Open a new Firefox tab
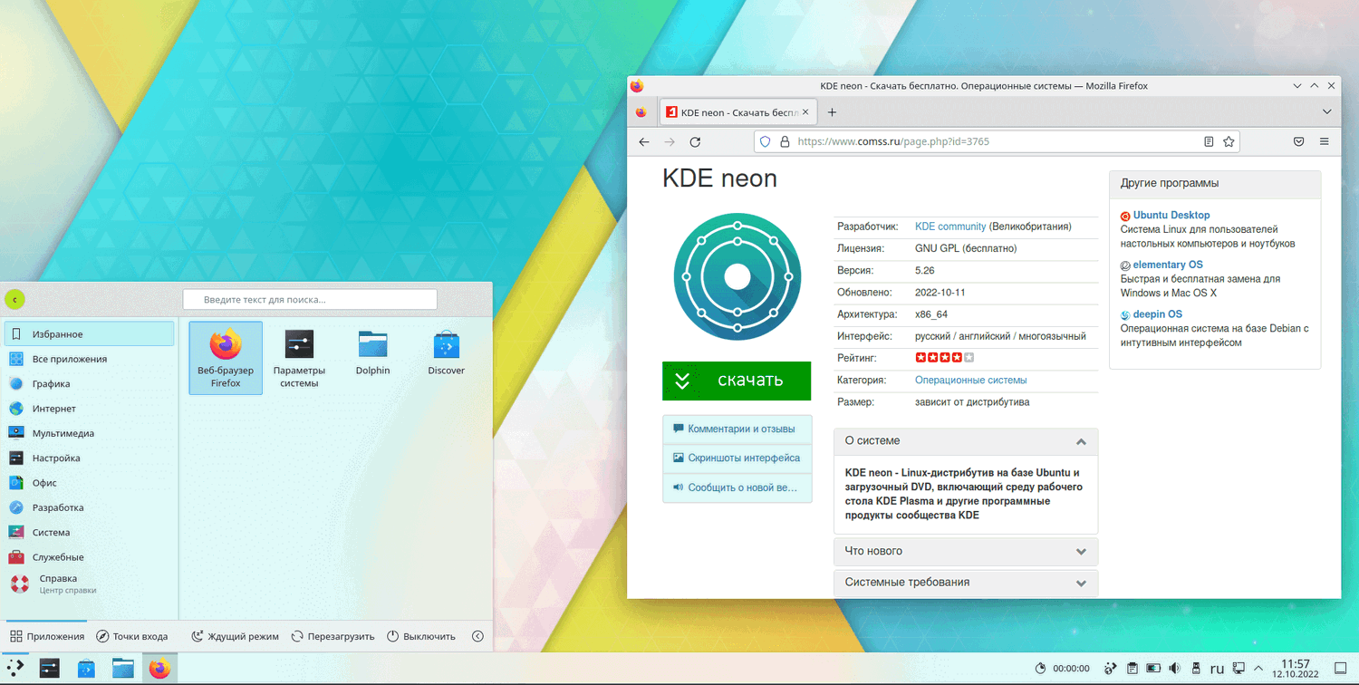The image size is (1359, 685). tap(832, 112)
